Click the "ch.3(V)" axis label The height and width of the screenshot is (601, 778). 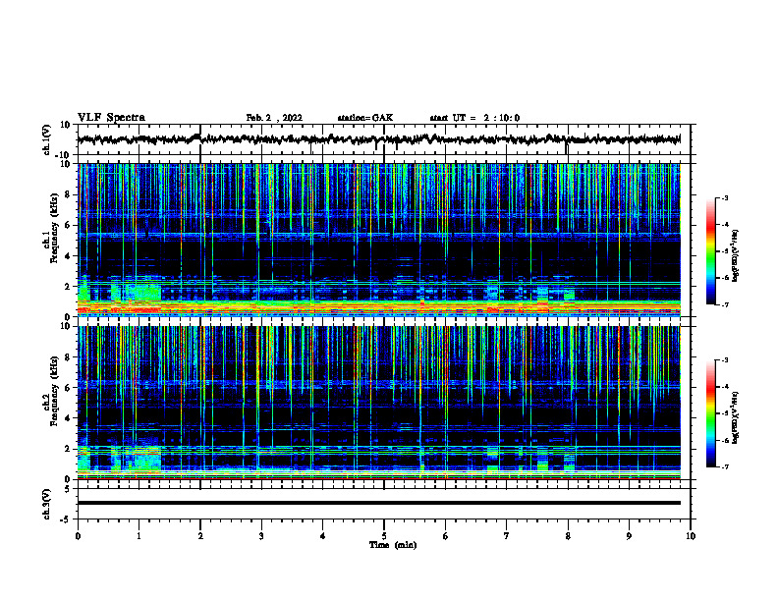47,505
